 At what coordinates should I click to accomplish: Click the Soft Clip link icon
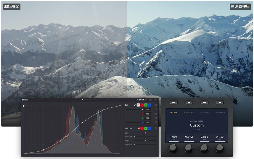[139, 129]
